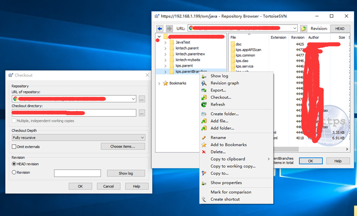Click the Create shortcut icon
Image resolution: width=357 pixels, height=216 pixels.
click(x=204, y=199)
